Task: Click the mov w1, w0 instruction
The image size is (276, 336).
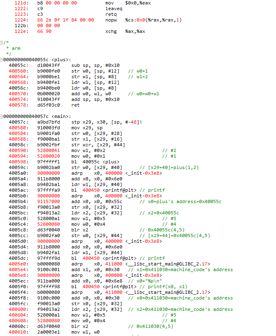Action: (86, 332)
